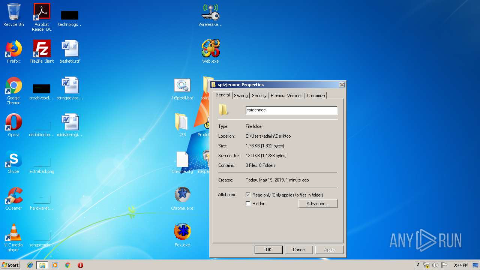Image resolution: width=480 pixels, height=270 pixels.
Task: Open the Opera desktop shortcut
Action: click(x=13, y=125)
